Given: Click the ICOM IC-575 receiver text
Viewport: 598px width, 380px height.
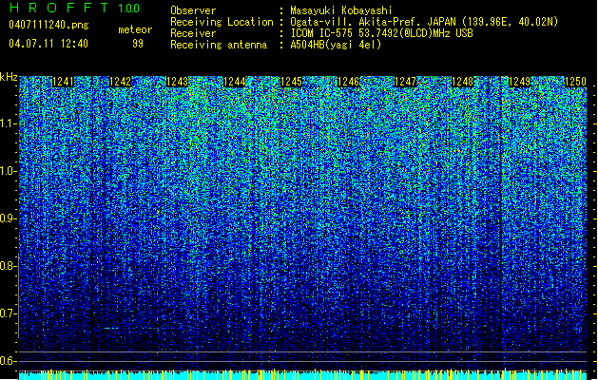Looking at the screenshot, I should click(381, 33).
